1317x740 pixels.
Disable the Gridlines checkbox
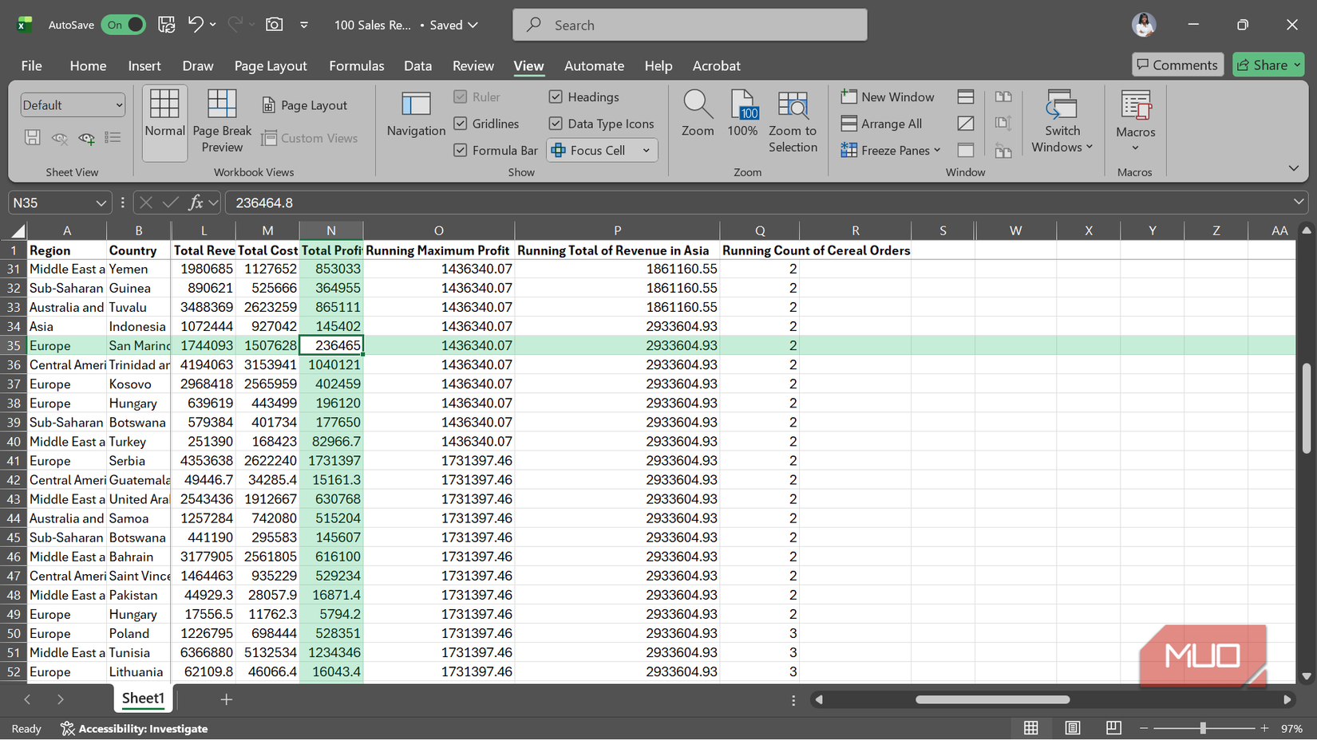click(461, 124)
